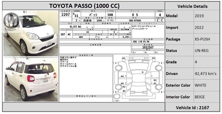Viewport: 222px width, 114px height.
Task: Click the package value "XS-PUSH"
Action: (x=202, y=39)
